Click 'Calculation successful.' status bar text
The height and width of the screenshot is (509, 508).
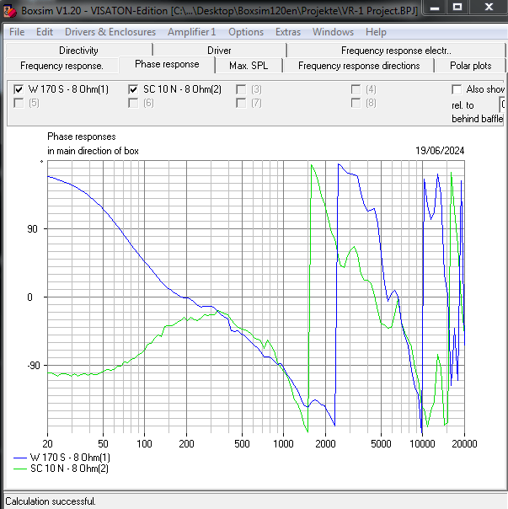click(51, 501)
